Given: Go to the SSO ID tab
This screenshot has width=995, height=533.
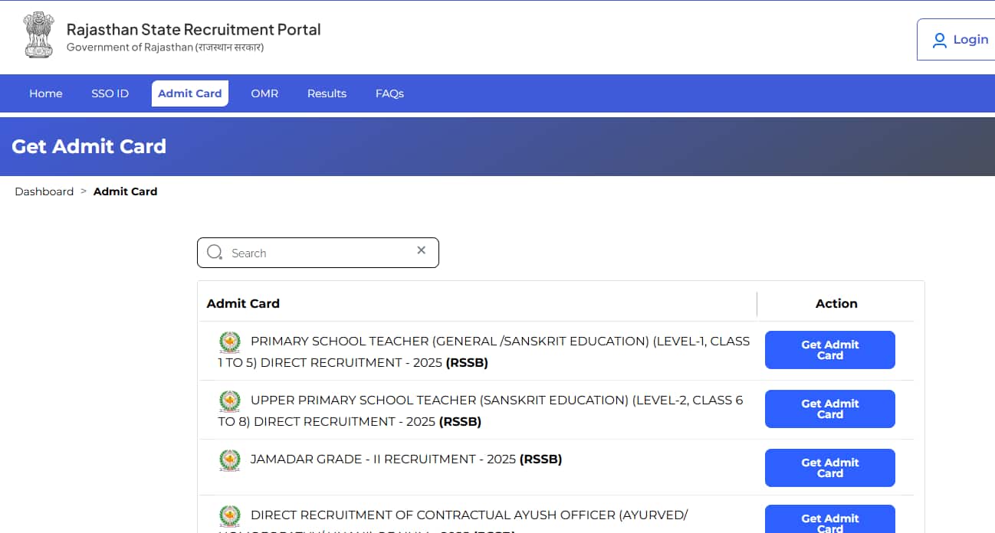Looking at the screenshot, I should tap(110, 93).
